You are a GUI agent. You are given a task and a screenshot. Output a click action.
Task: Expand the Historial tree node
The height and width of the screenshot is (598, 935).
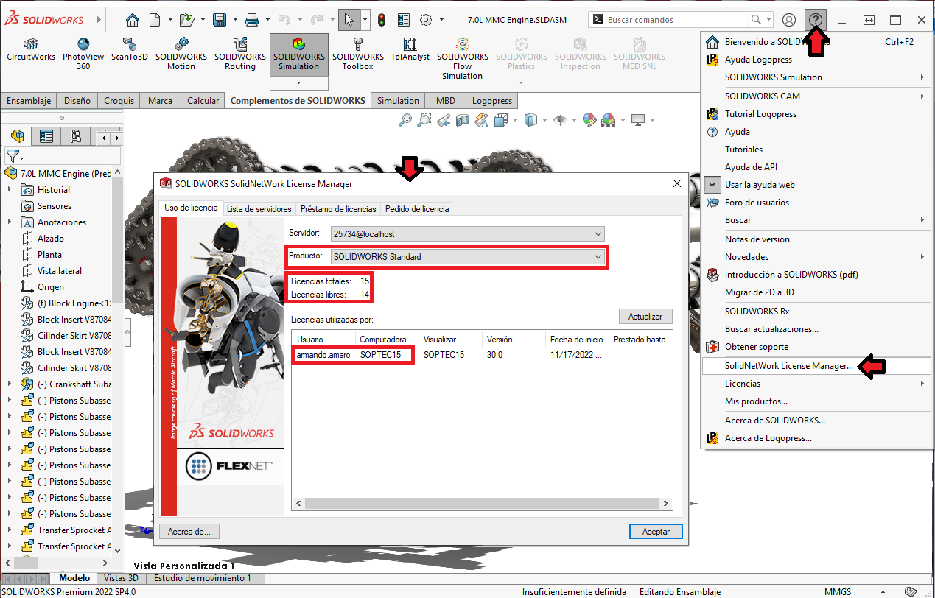10,190
